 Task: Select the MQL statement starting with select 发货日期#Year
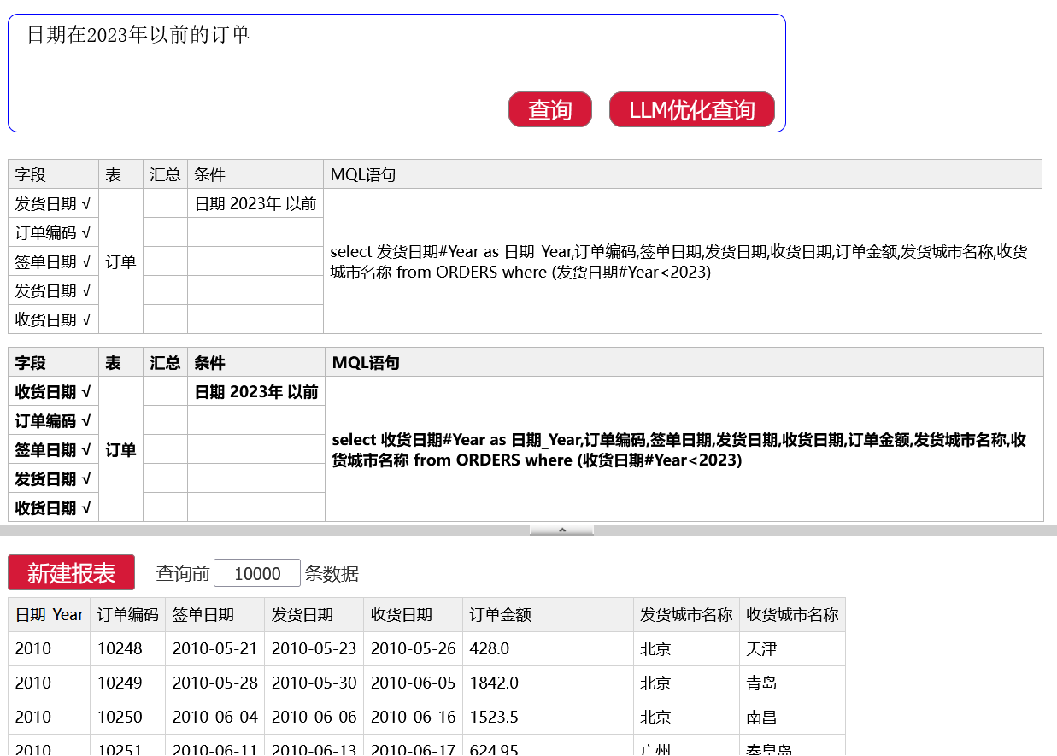(x=678, y=261)
